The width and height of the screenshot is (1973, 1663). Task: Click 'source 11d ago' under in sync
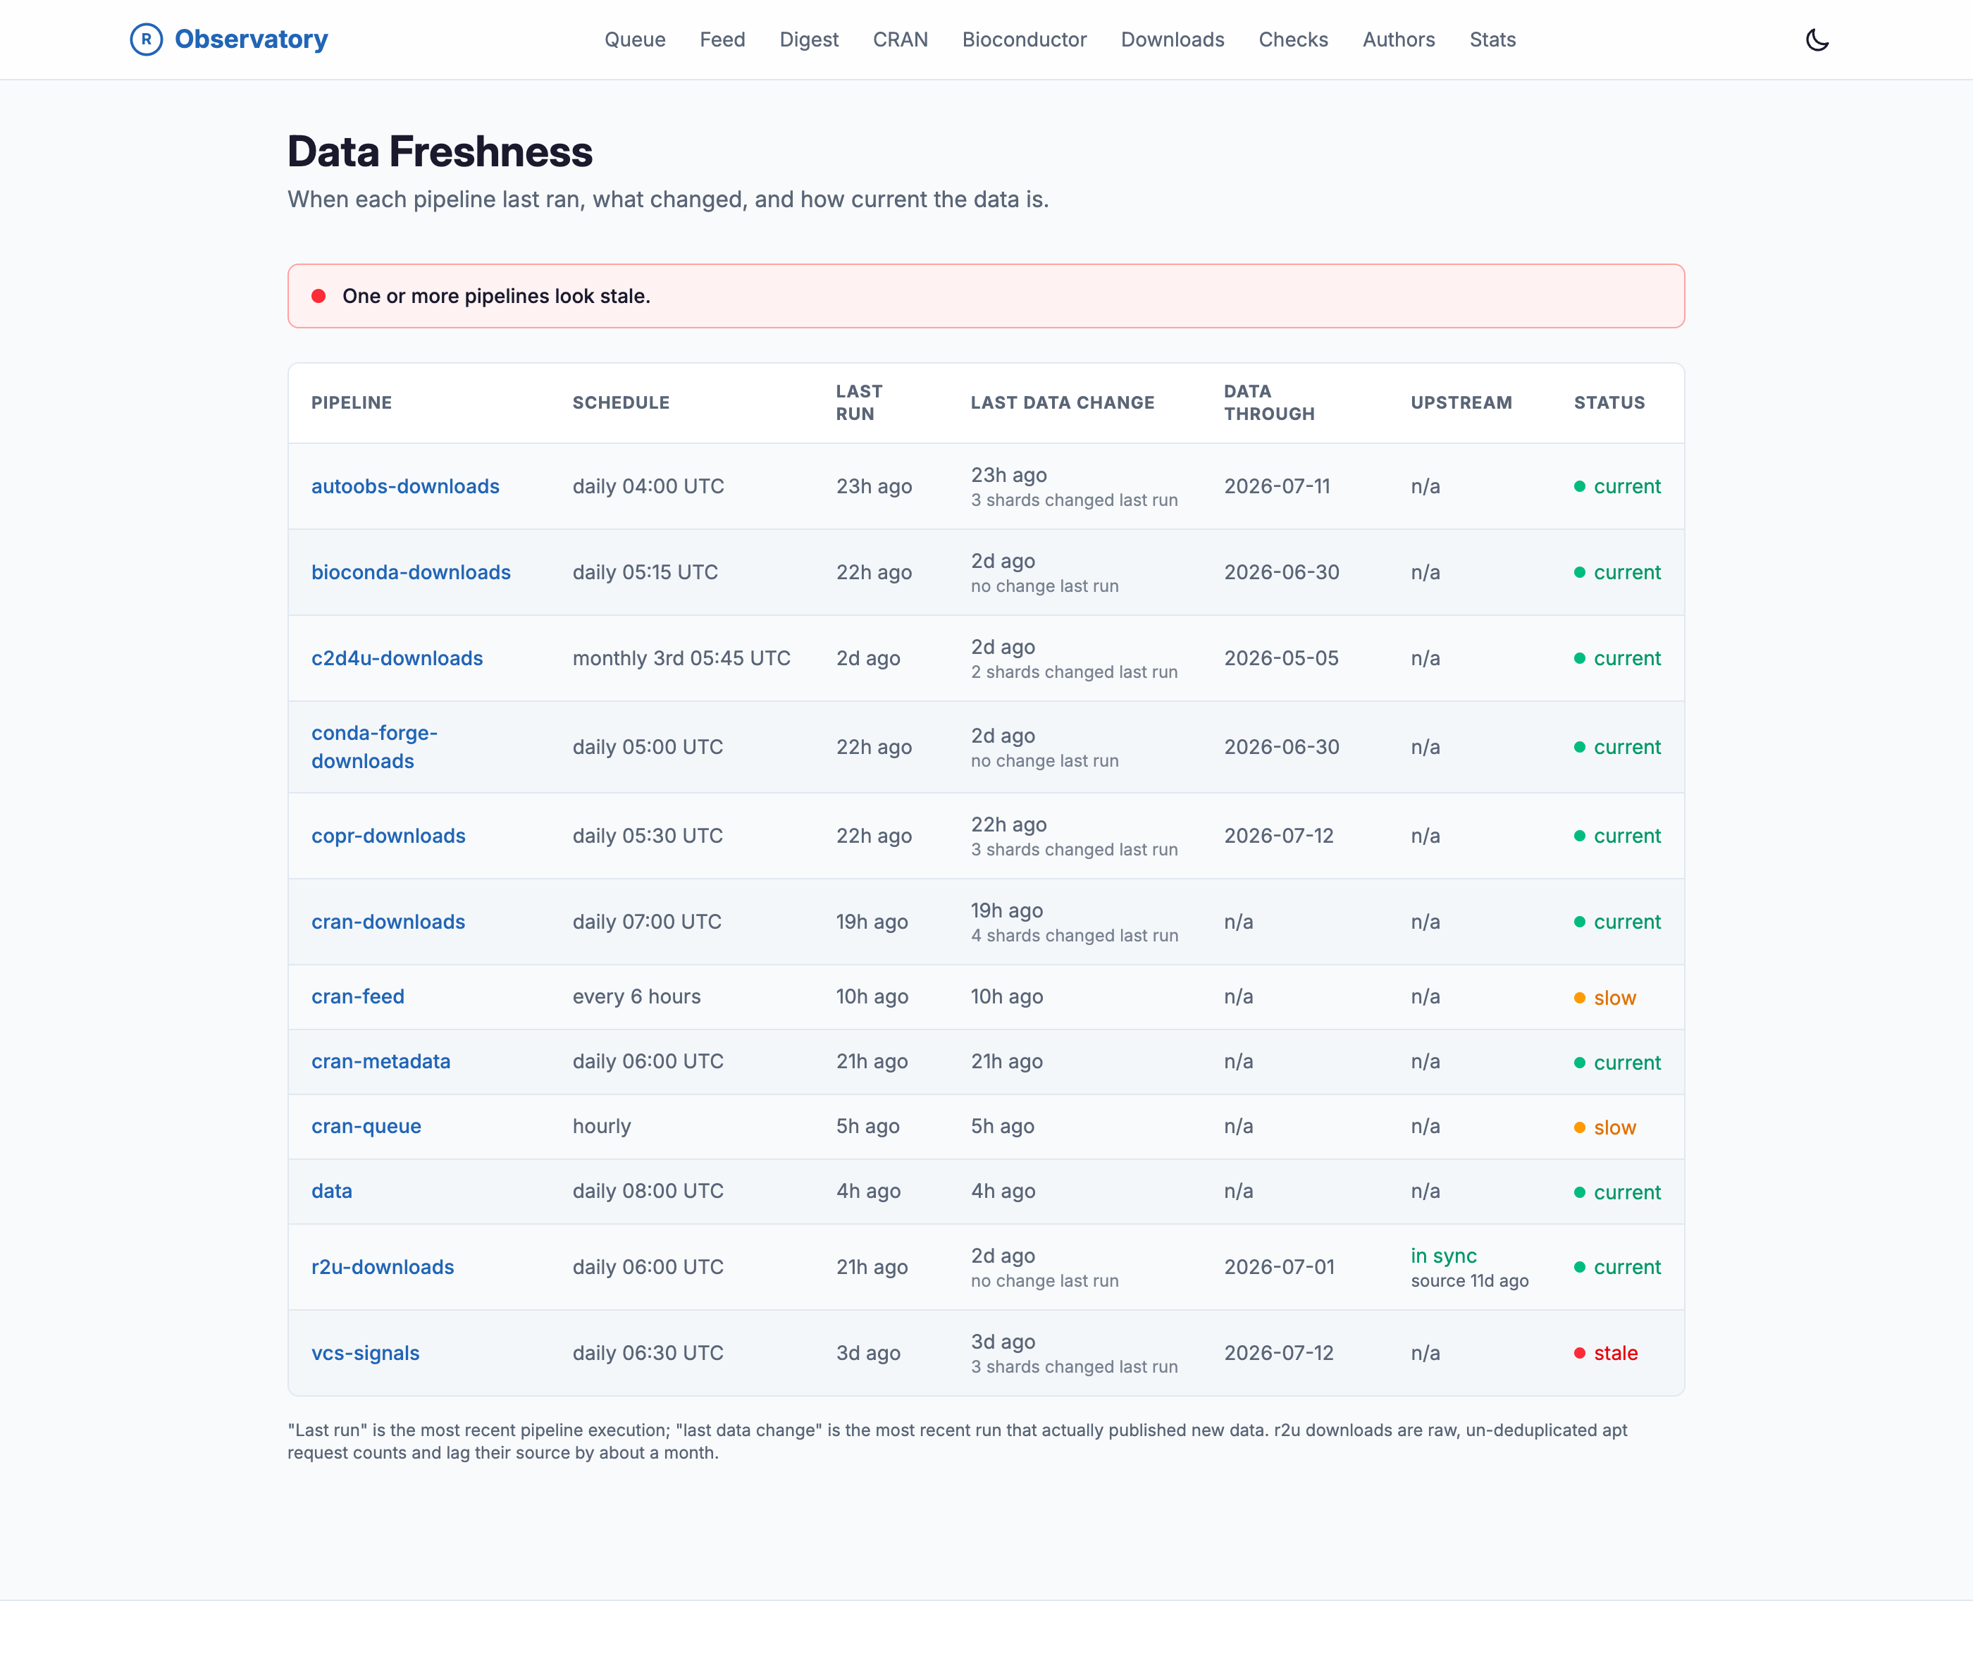click(x=1470, y=1280)
